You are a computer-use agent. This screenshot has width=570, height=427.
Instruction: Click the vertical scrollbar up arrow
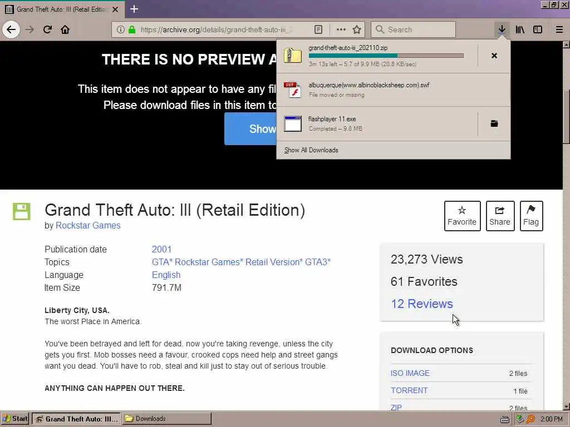(566, 44)
